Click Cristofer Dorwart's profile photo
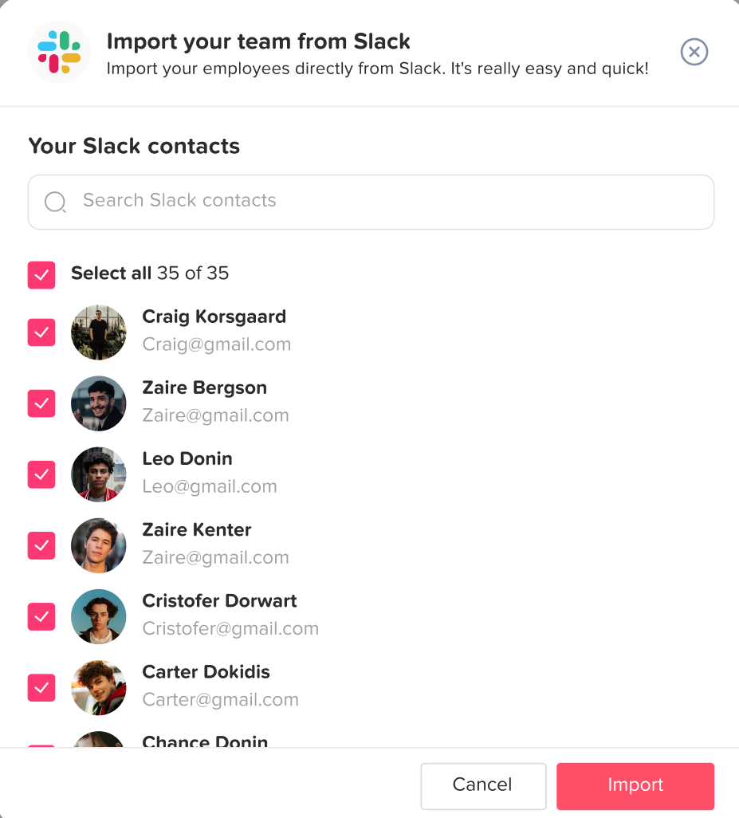 pyautogui.click(x=99, y=616)
